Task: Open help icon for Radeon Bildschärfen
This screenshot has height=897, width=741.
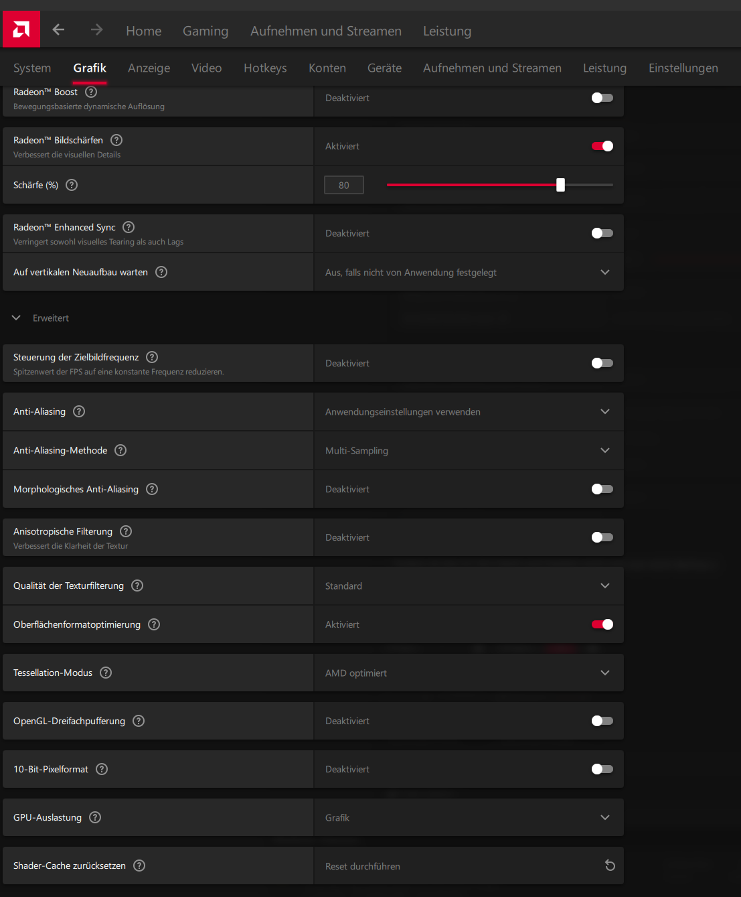Action: click(116, 140)
